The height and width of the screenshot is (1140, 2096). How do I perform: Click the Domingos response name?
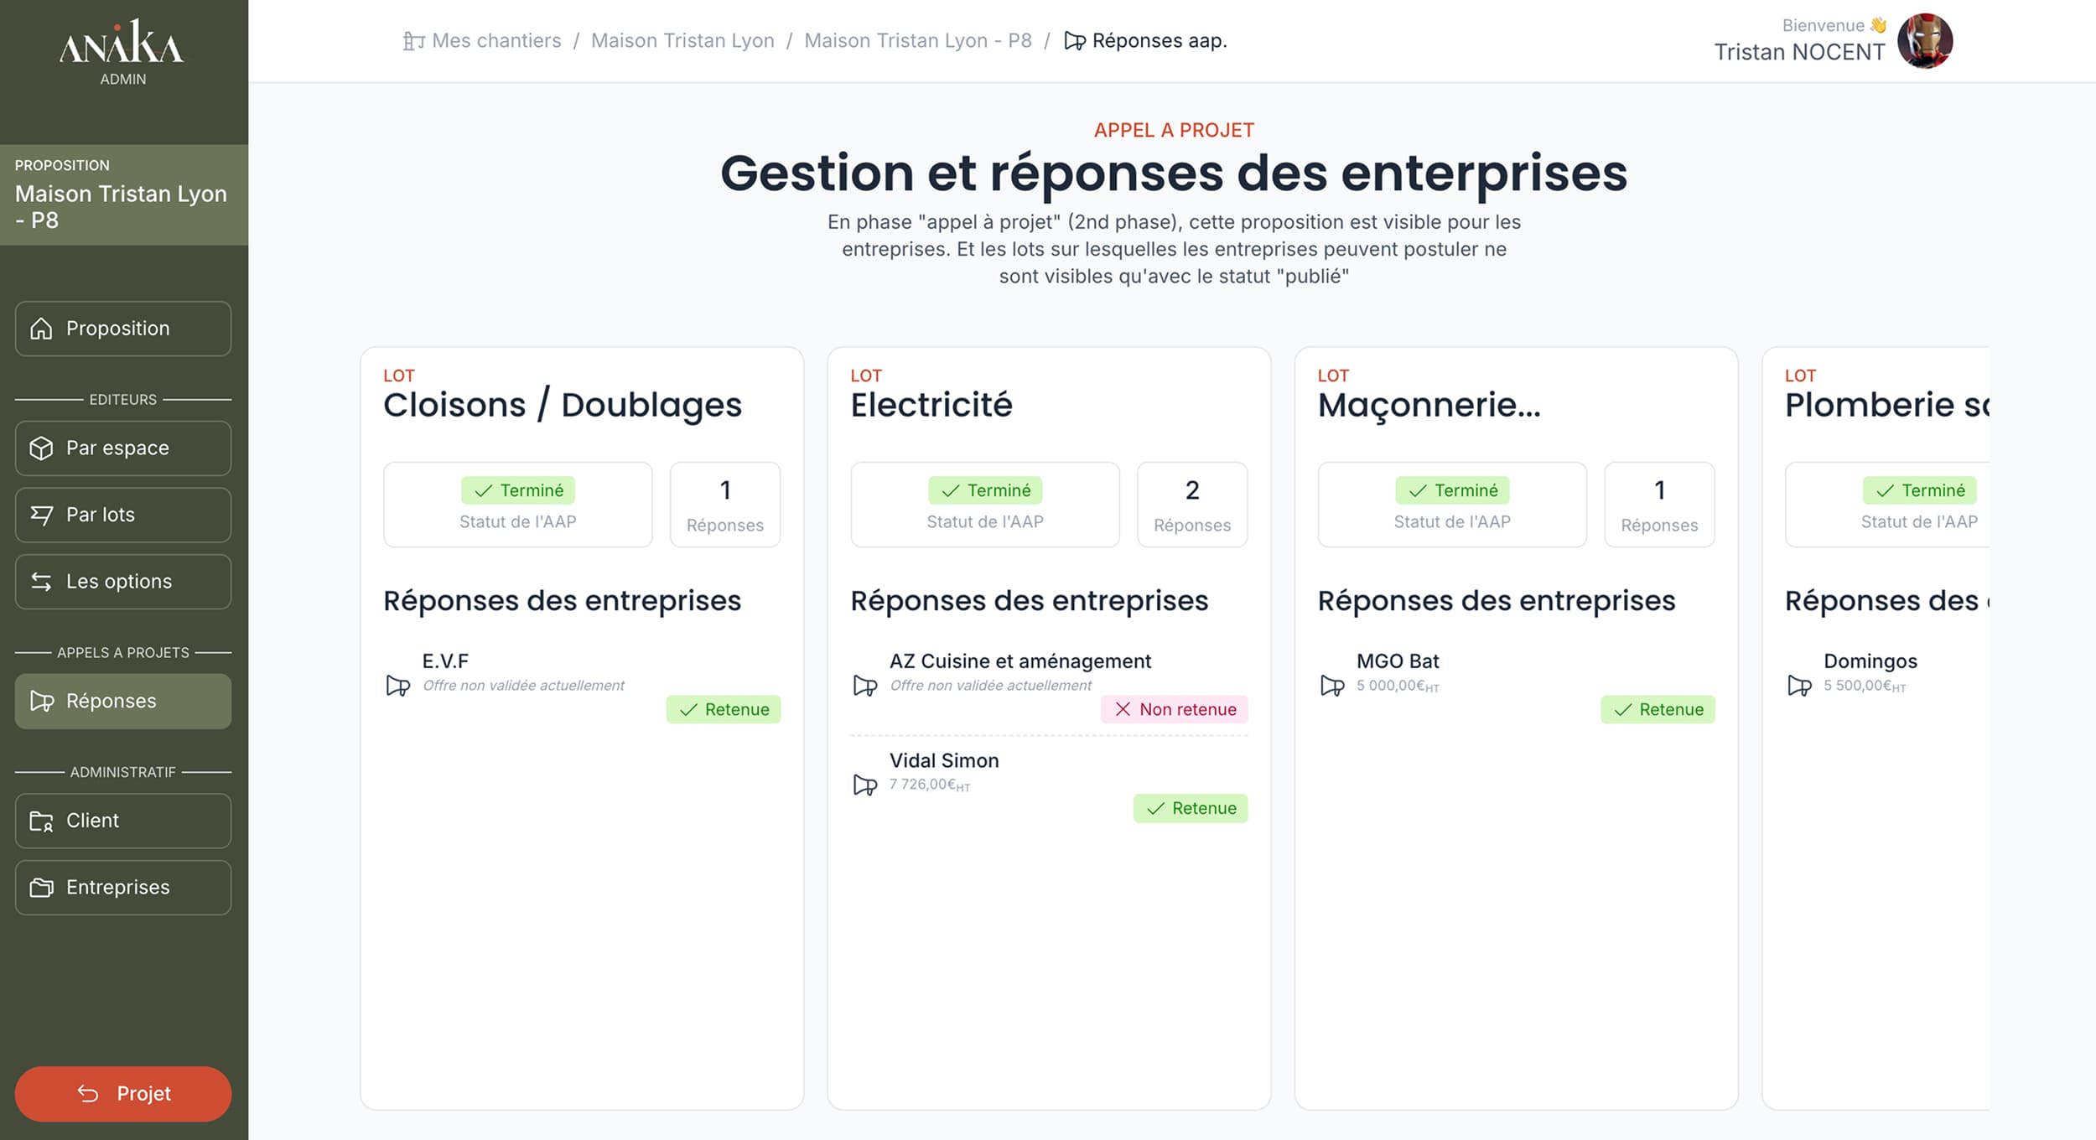point(1870,661)
